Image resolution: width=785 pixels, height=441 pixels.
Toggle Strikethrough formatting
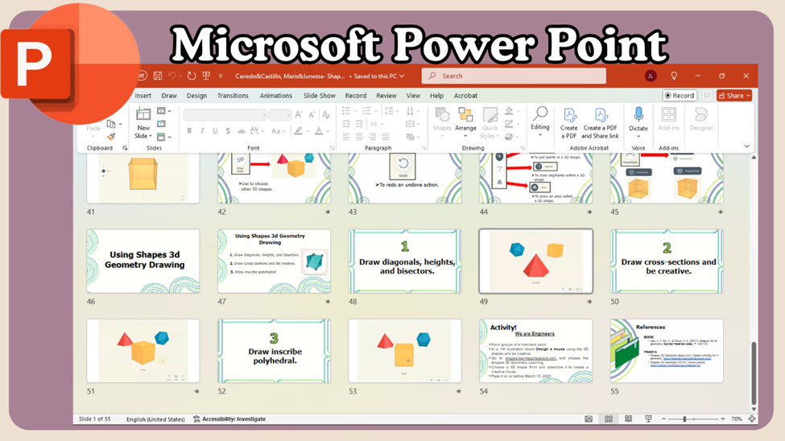point(242,131)
